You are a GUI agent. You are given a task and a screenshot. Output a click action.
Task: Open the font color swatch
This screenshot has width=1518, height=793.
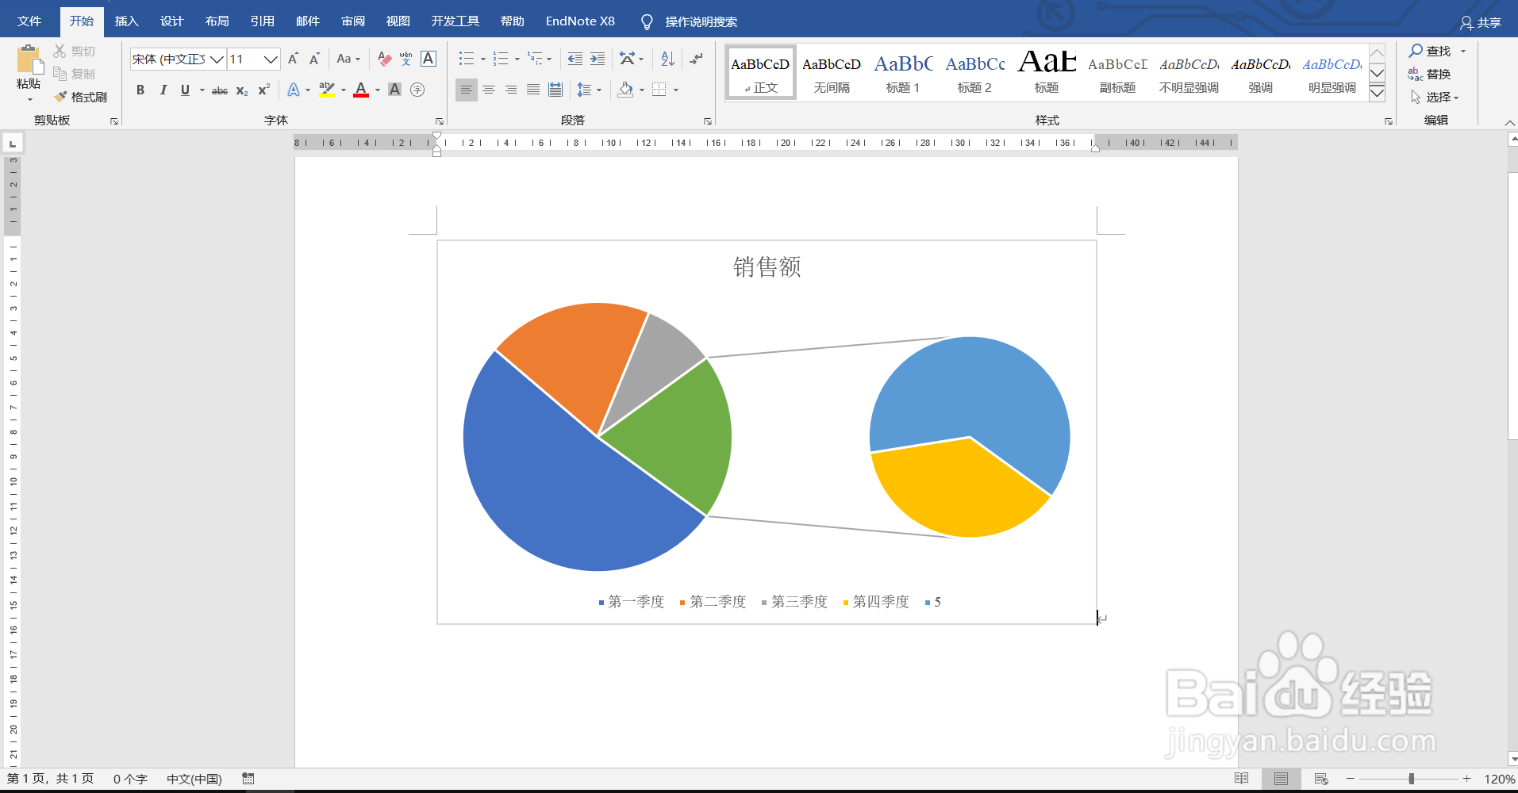click(360, 90)
